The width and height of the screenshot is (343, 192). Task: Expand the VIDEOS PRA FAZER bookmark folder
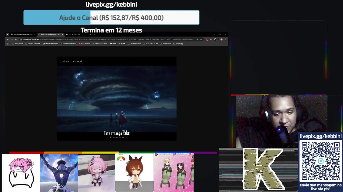[151, 43]
